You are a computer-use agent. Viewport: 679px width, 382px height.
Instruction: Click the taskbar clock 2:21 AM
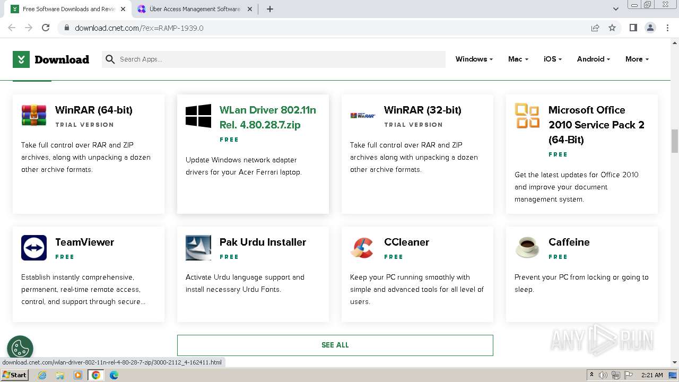(652, 375)
